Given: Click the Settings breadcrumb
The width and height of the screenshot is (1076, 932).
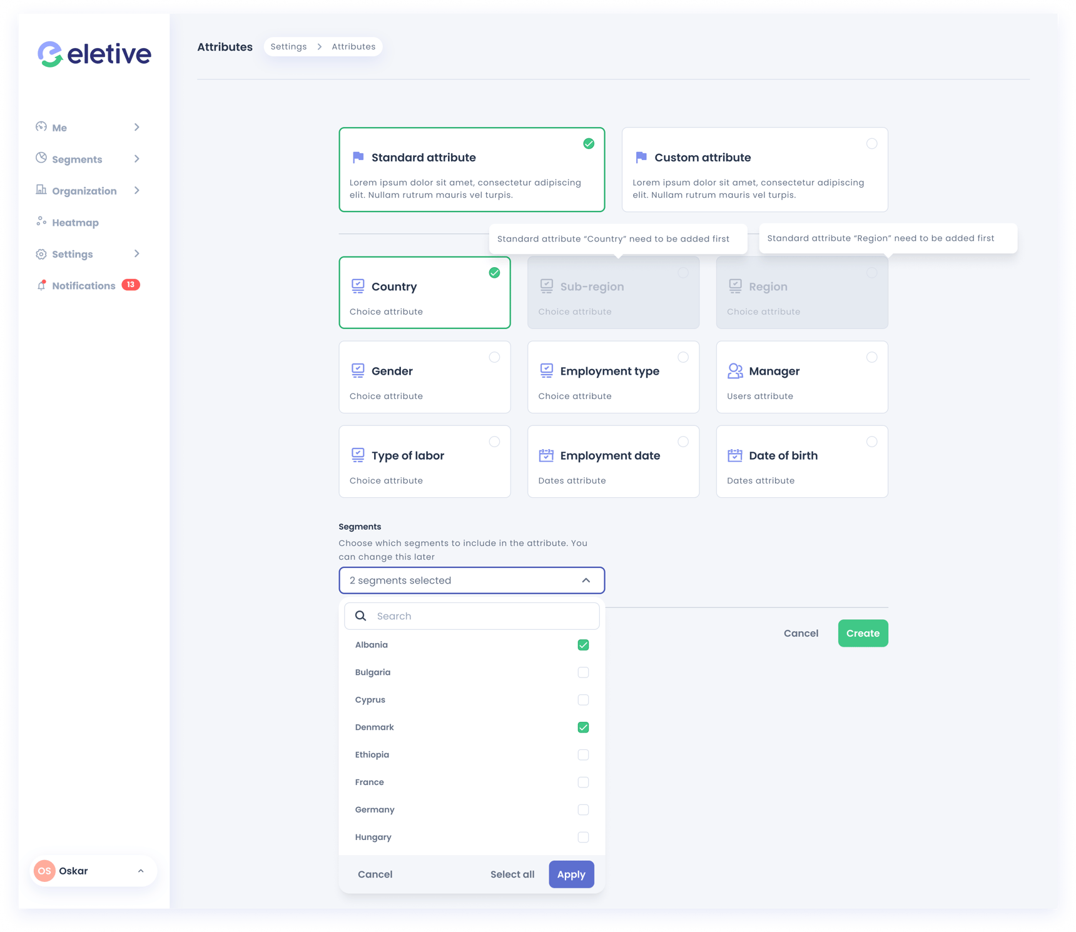Looking at the screenshot, I should (x=288, y=46).
